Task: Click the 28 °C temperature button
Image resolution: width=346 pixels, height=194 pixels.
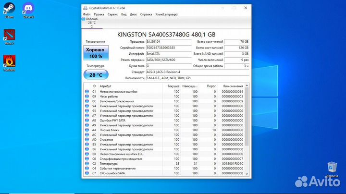Action: (96, 75)
